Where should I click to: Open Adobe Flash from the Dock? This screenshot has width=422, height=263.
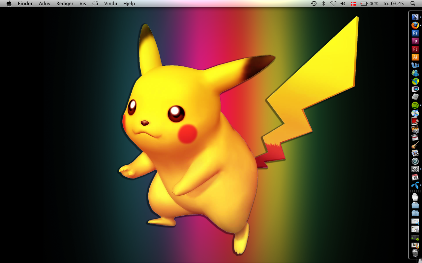[x=415, y=49]
